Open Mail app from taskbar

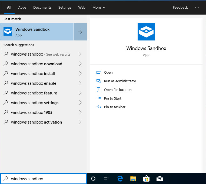(160, 179)
